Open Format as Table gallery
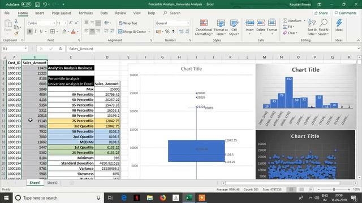The width and height of the screenshot is (362, 203). [x=221, y=28]
